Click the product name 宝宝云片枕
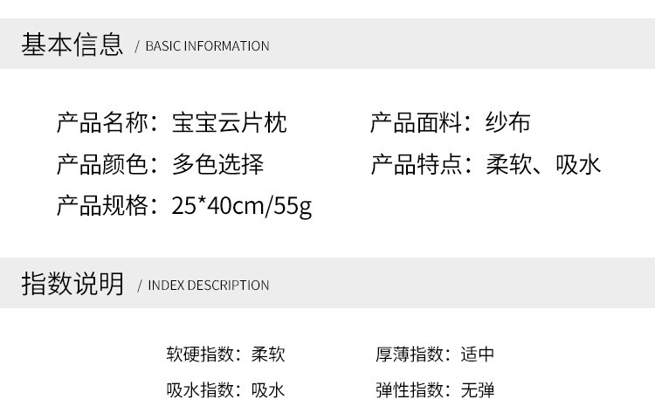 (229, 122)
